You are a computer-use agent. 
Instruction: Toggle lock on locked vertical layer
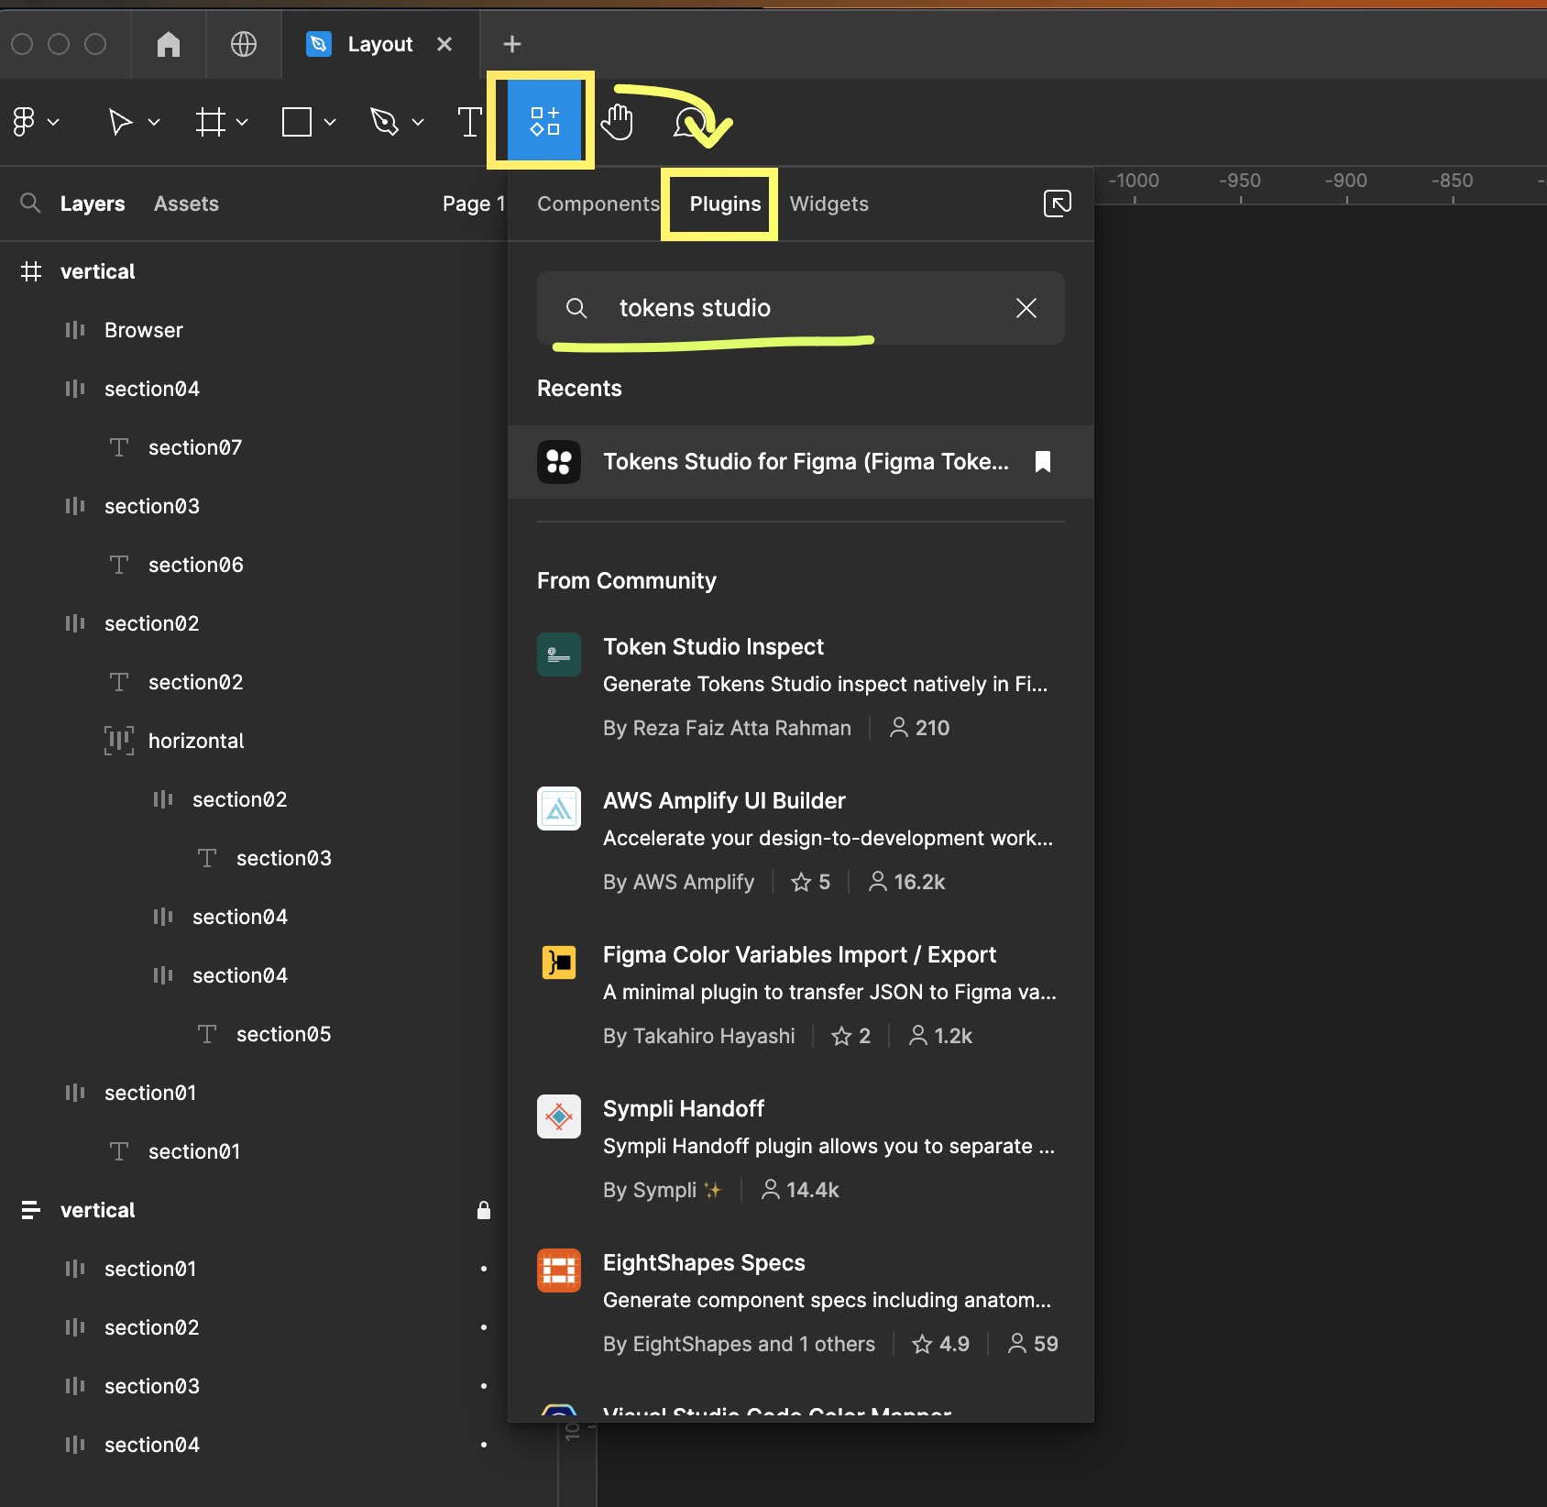tap(484, 1210)
